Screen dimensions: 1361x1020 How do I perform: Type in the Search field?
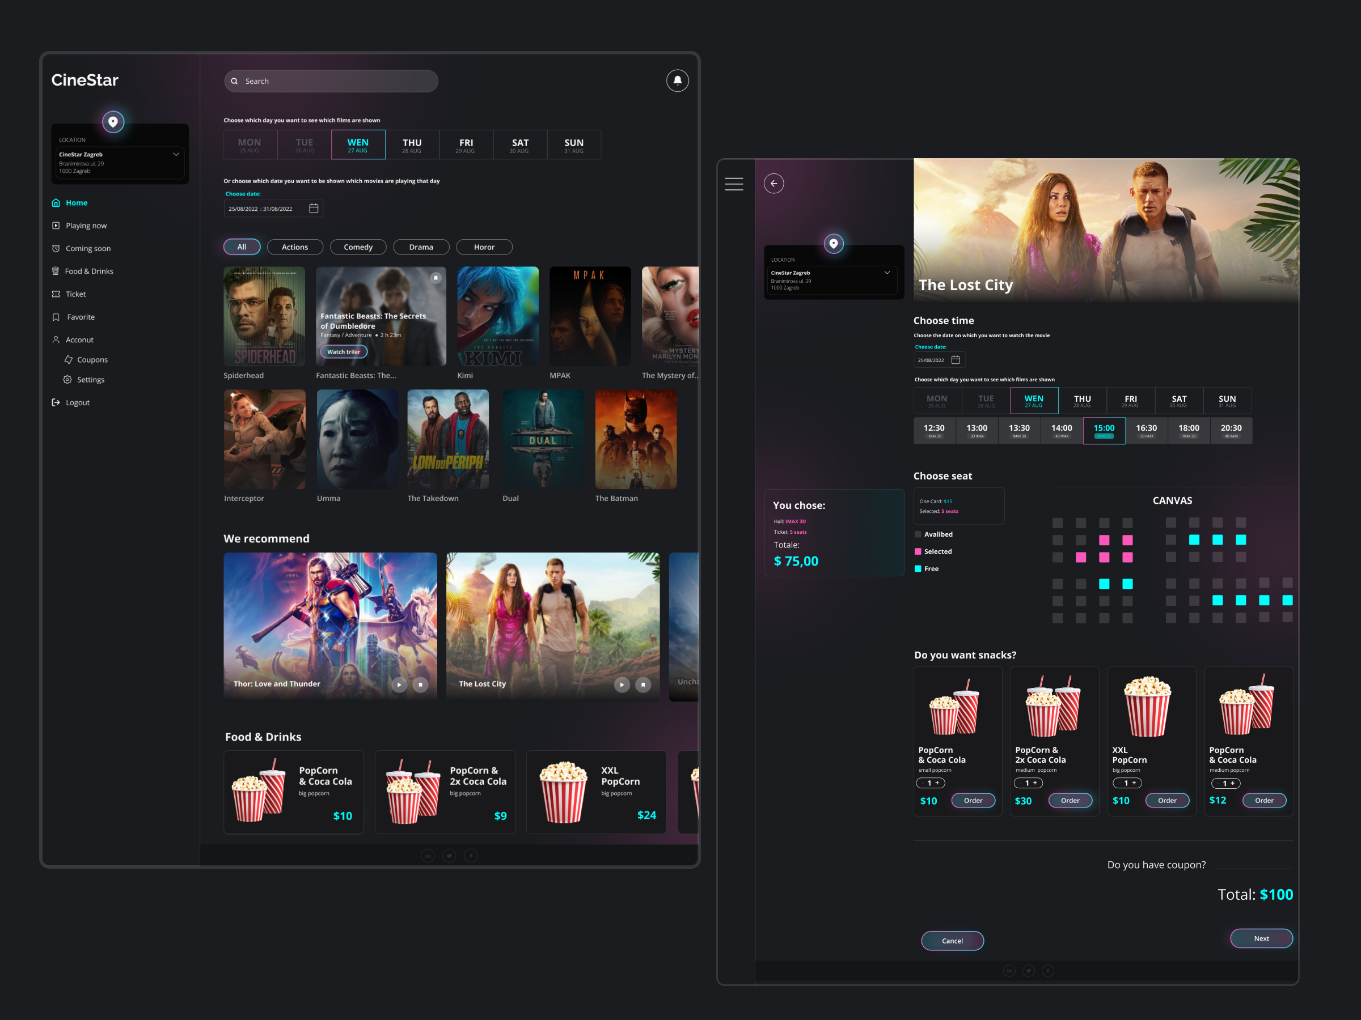[332, 81]
